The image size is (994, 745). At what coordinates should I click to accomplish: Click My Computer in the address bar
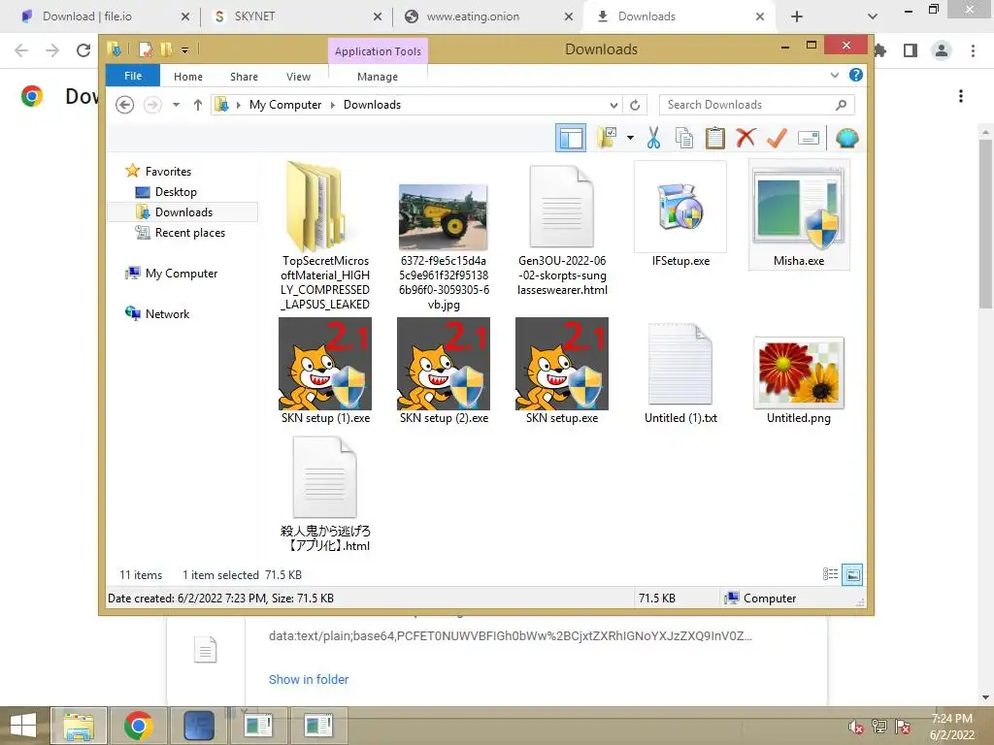(285, 105)
